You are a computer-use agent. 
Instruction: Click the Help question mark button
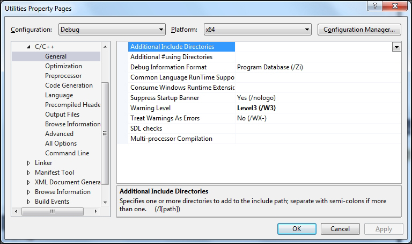pos(375,6)
